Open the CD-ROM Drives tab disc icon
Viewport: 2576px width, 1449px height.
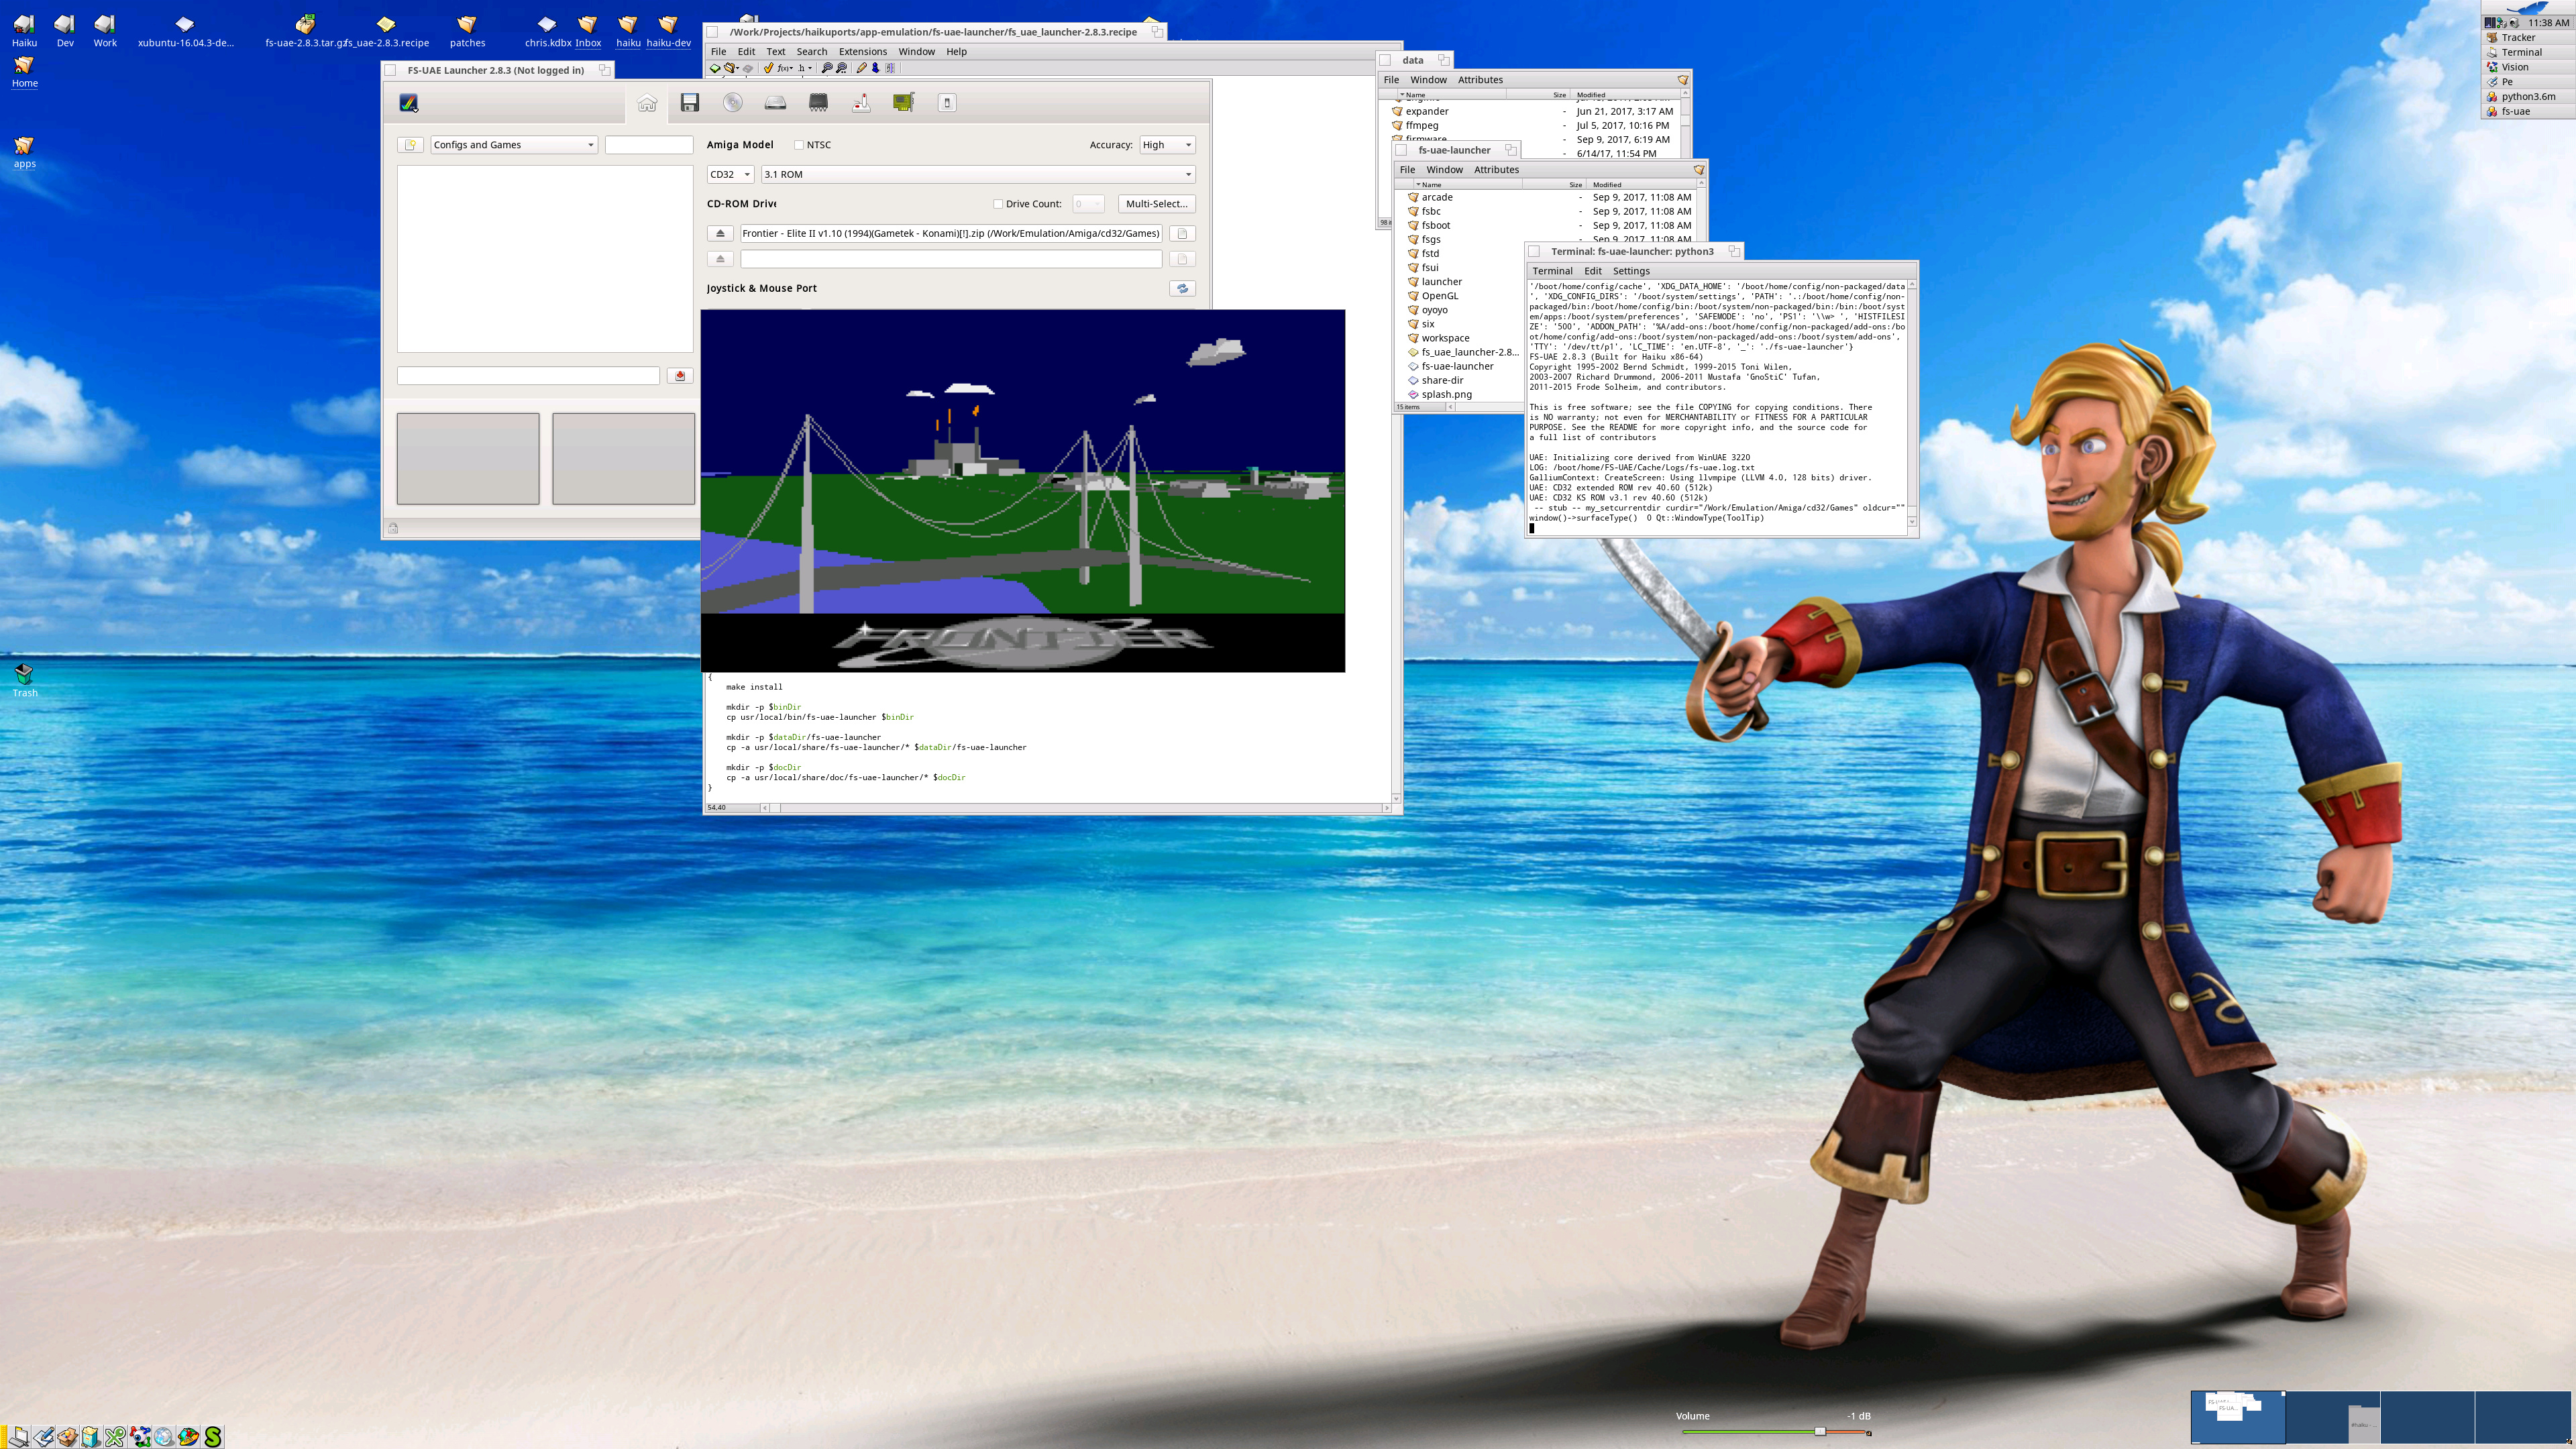(x=733, y=103)
